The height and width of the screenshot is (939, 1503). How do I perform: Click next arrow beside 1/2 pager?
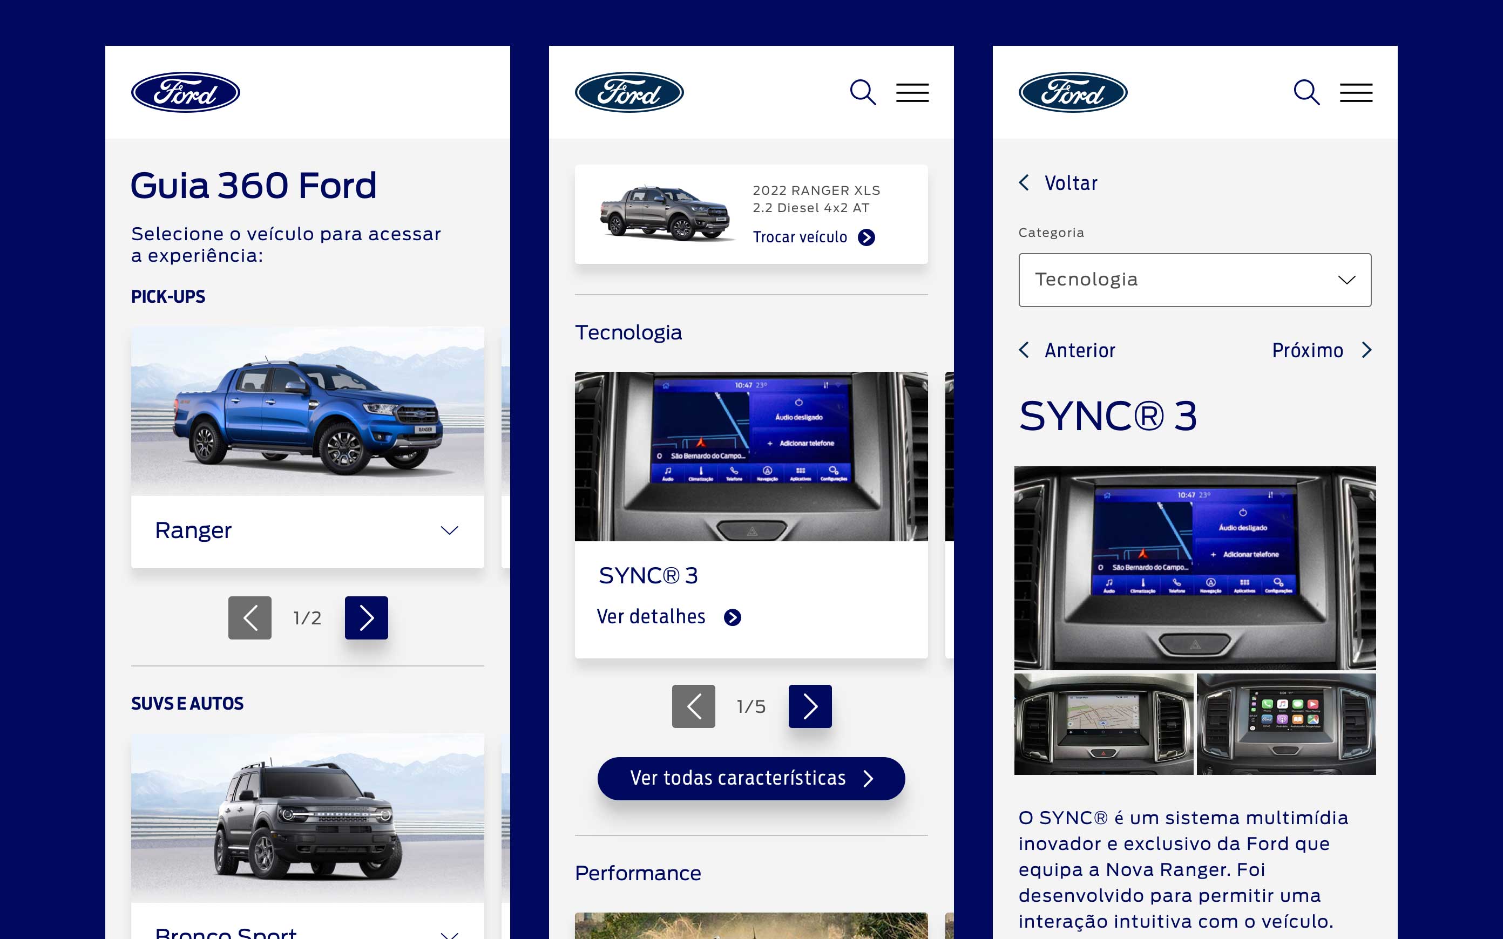367,617
